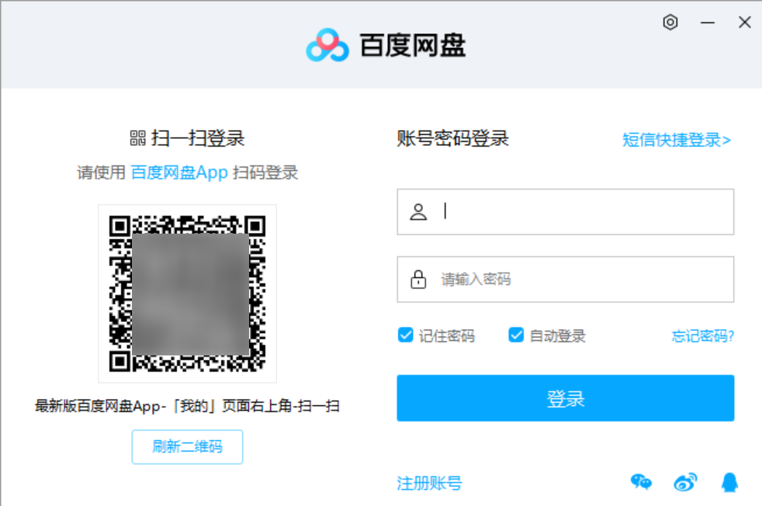Click the person icon in the account field
This screenshot has height=506, width=762.
(x=419, y=211)
